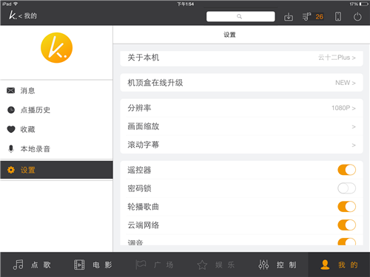Tap the orange K avatar

[56, 48]
